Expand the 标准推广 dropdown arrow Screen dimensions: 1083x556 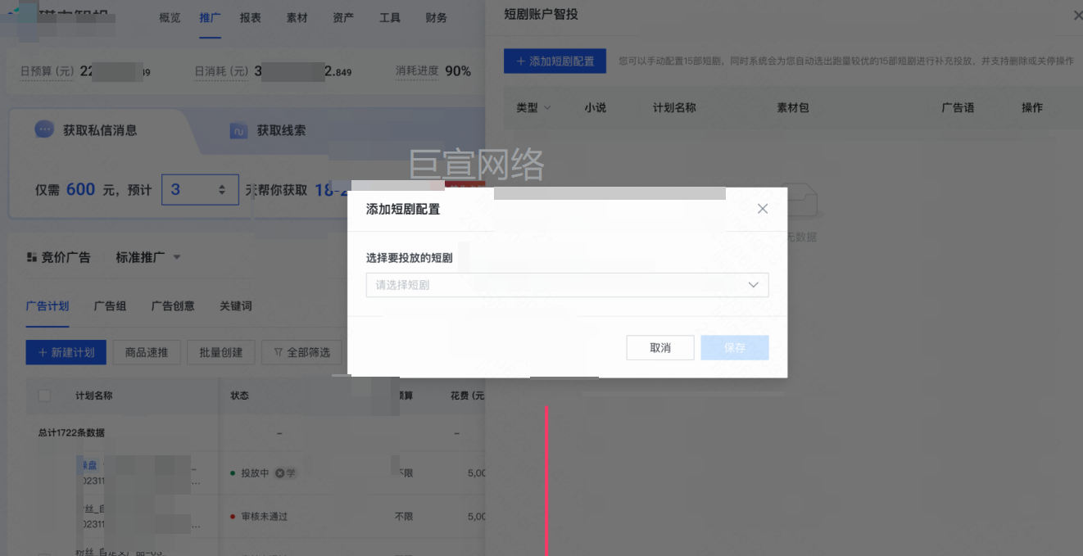tap(177, 257)
